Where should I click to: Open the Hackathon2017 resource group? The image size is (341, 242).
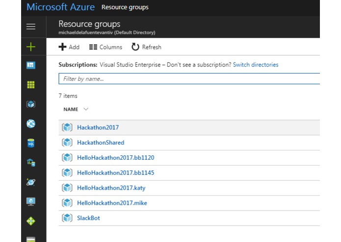pyautogui.click(x=98, y=127)
